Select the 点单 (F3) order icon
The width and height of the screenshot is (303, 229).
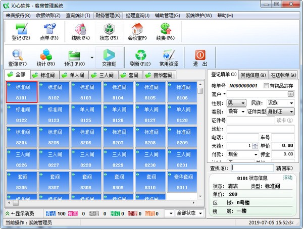(x=49, y=31)
